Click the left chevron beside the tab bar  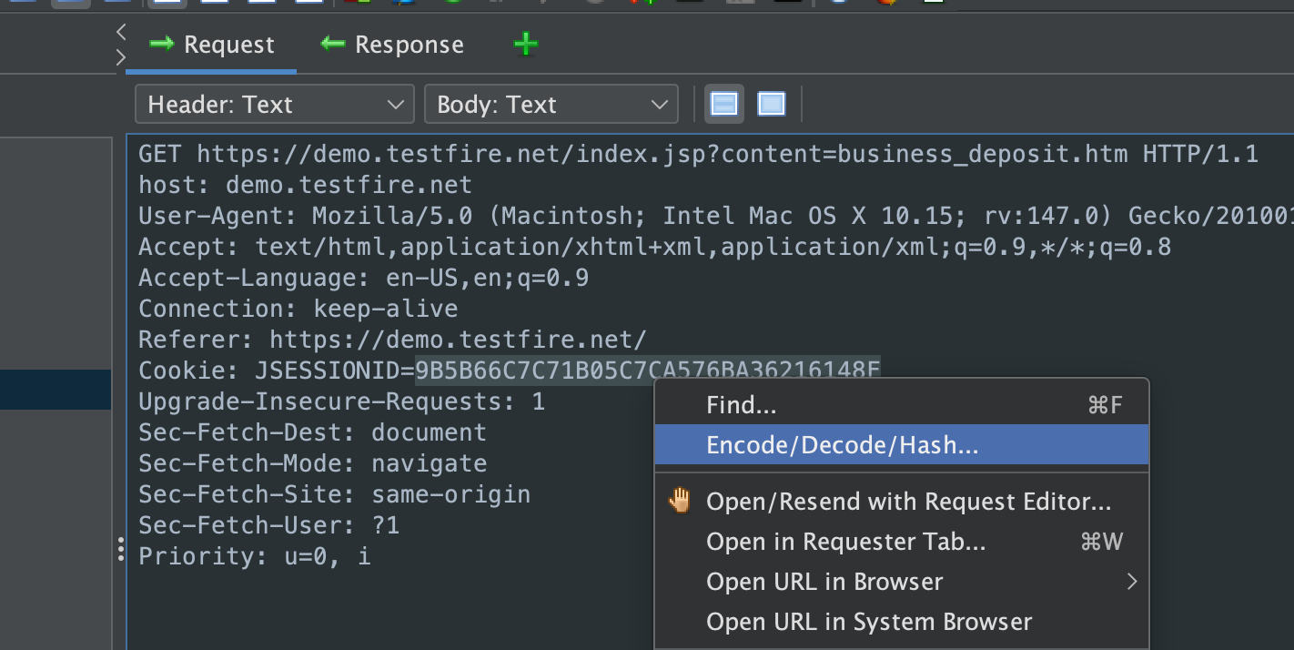[x=120, y=30]
